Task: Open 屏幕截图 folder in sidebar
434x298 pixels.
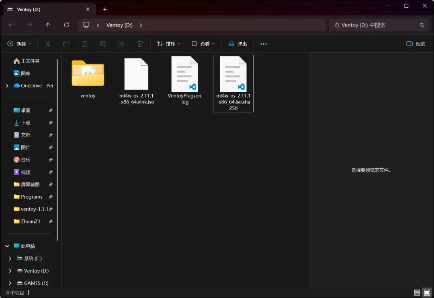Action: tap(27, 184)
